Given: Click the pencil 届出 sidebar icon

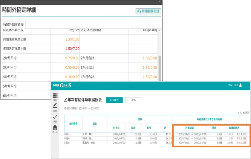Looking at the screenshot, I should coord(55,105).
